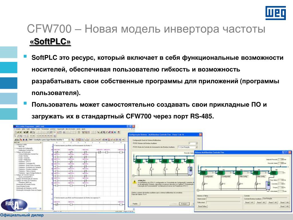Click the Reset T. M4 button
The height and width of the screenshot is (220, 293).
[284, 203]
